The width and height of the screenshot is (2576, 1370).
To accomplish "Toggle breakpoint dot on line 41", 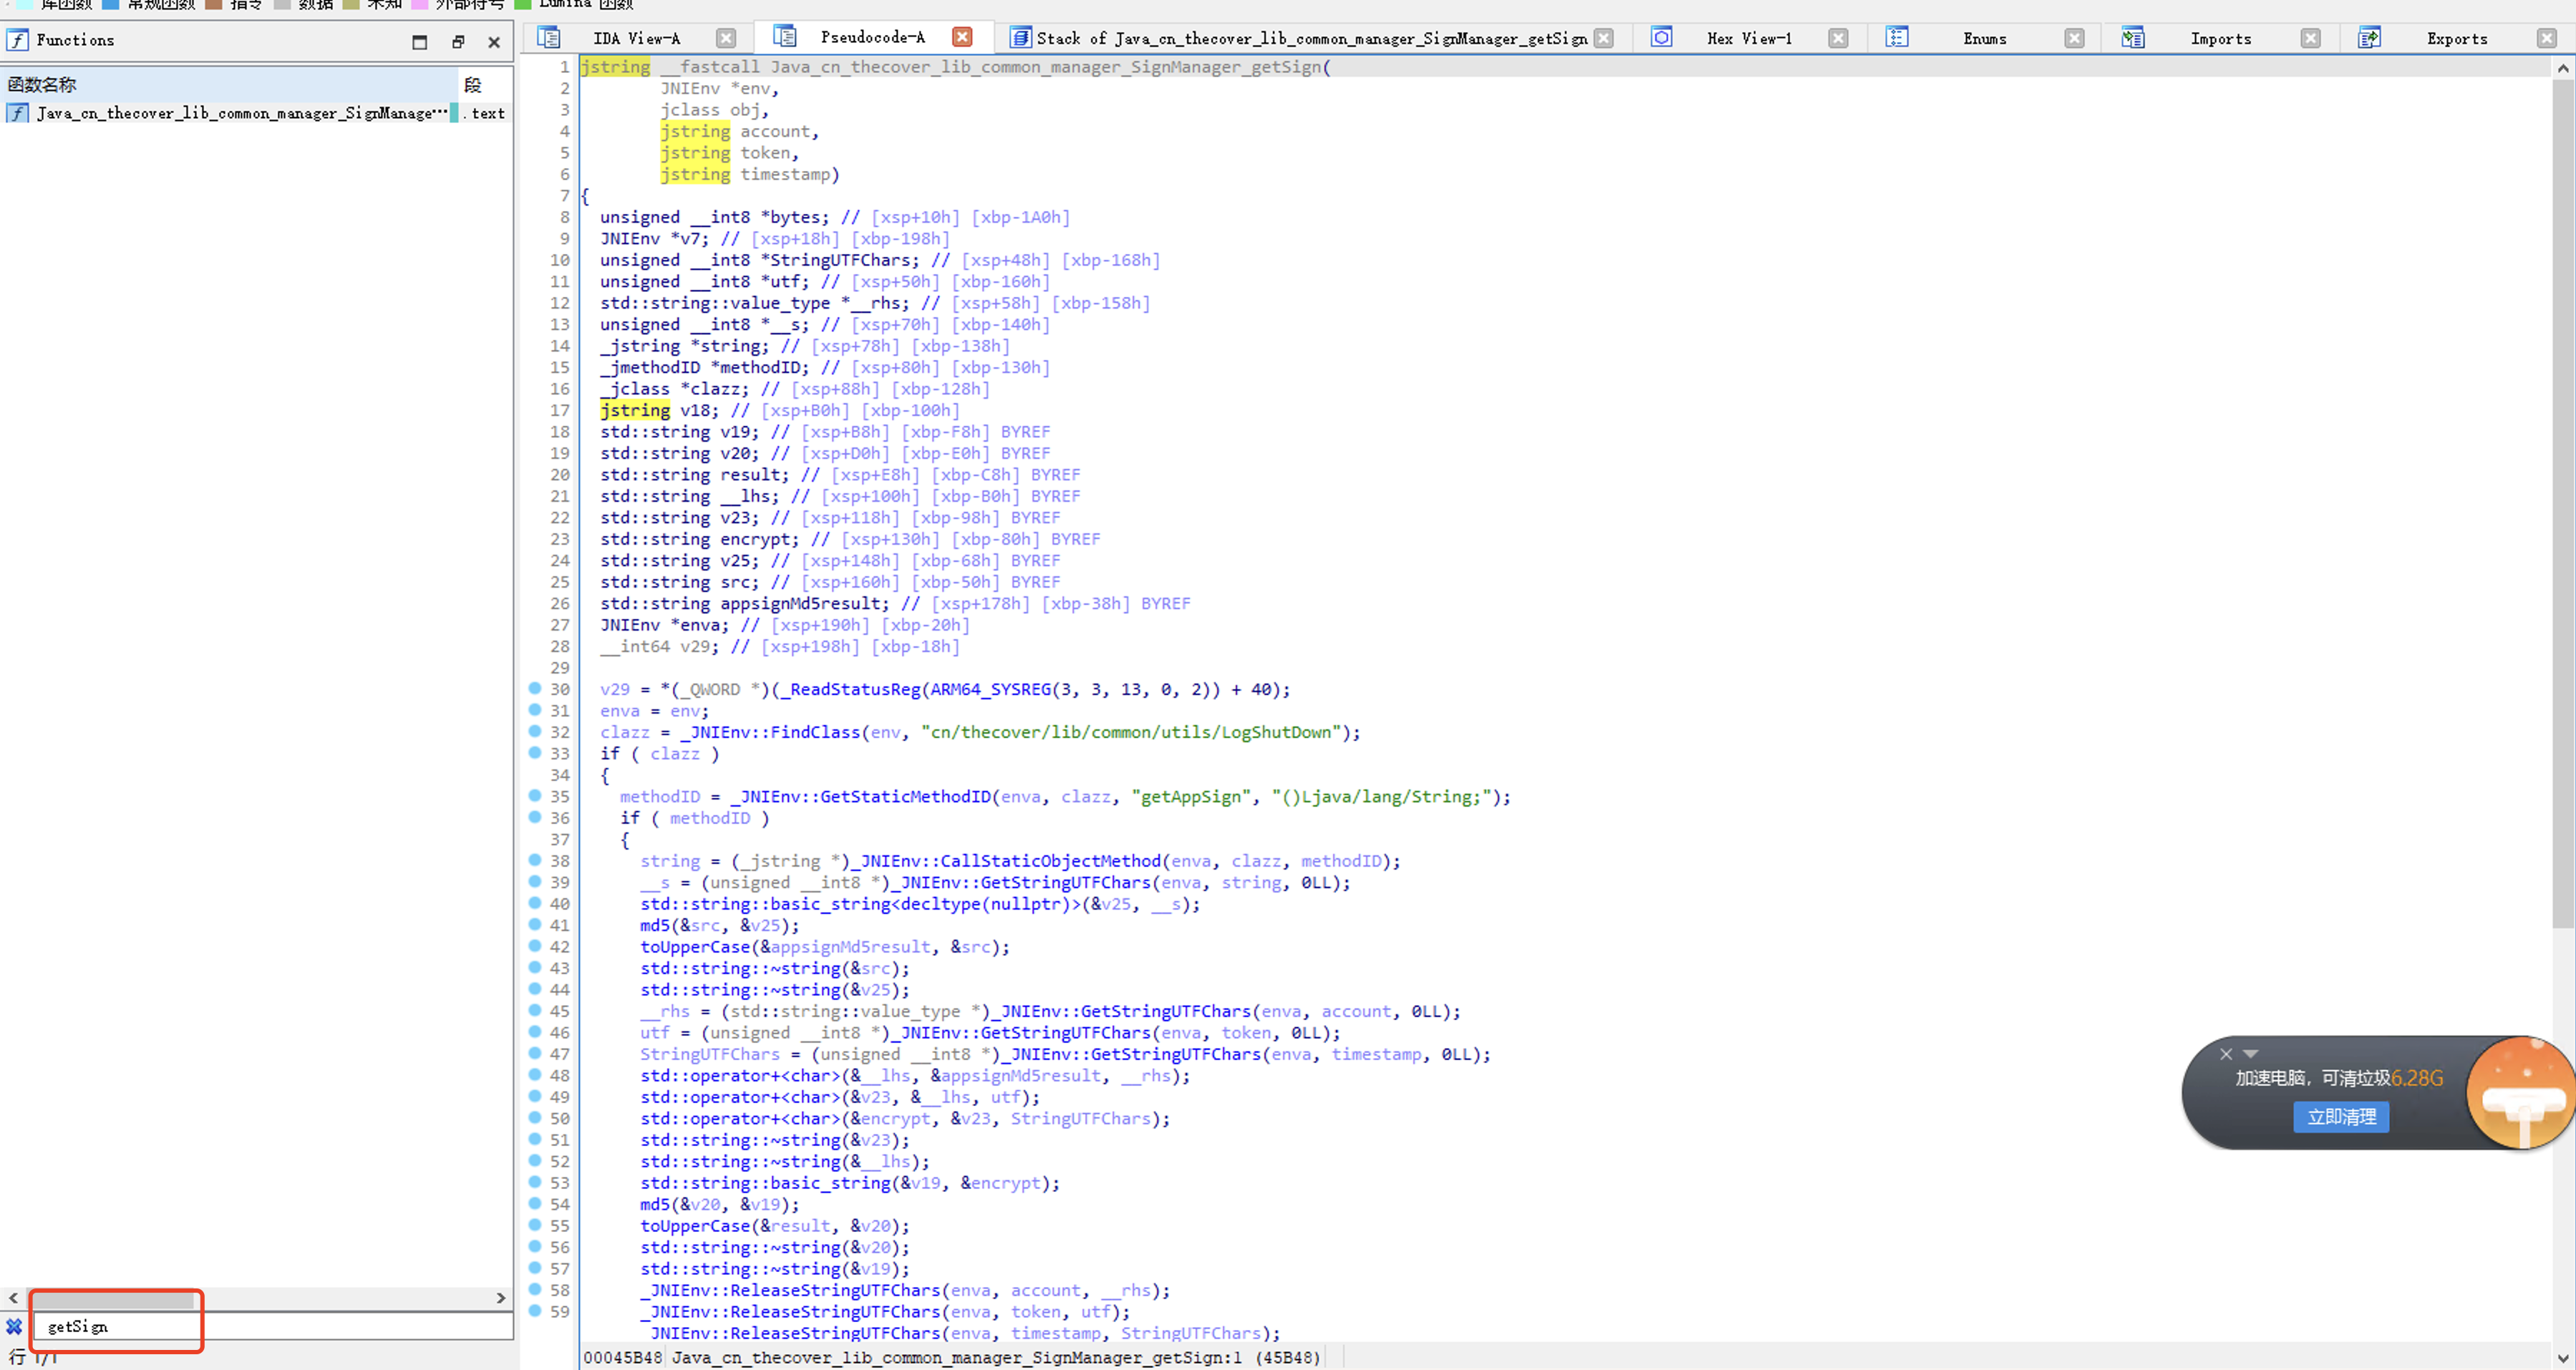I will click(x=535, y=924).
